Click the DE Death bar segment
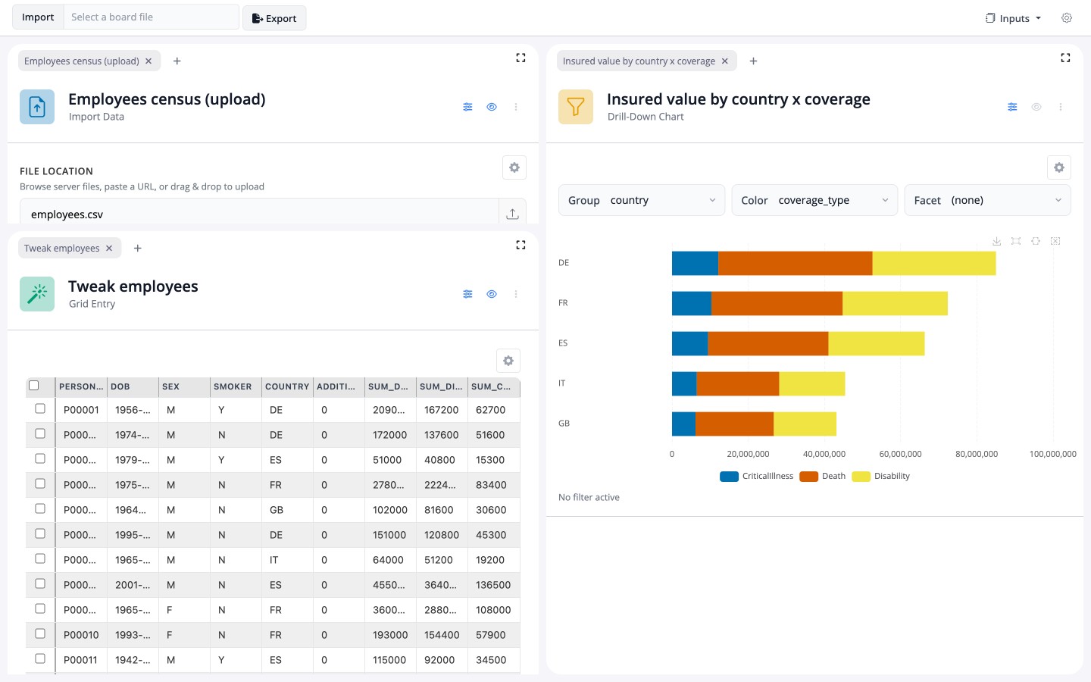 (796, 263)
